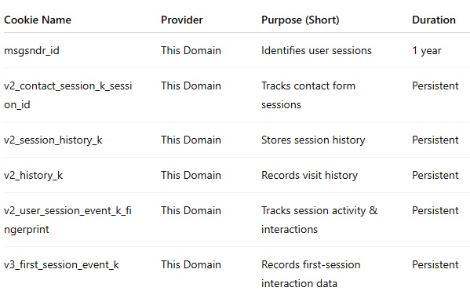Click Persistent duration for v2_history_k row
This screenshot has width=470, height=302.
point(435,176)
